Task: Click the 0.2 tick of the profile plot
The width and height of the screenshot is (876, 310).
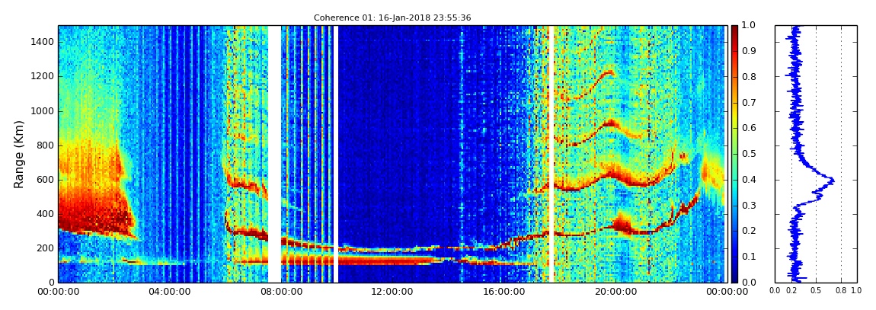Action: (x=791, y=290)
